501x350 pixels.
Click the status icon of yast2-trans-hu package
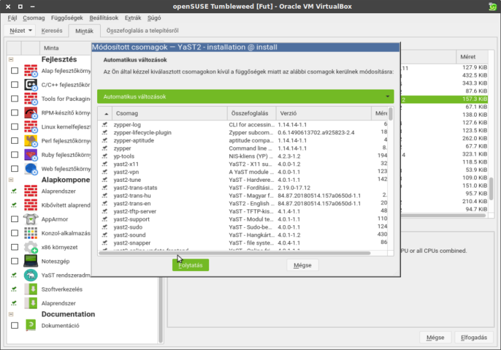tap(105, 196)
